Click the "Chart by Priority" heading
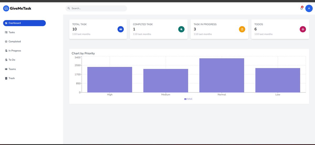Viewport: 315px width, 145px height. [x=83, y=53]
